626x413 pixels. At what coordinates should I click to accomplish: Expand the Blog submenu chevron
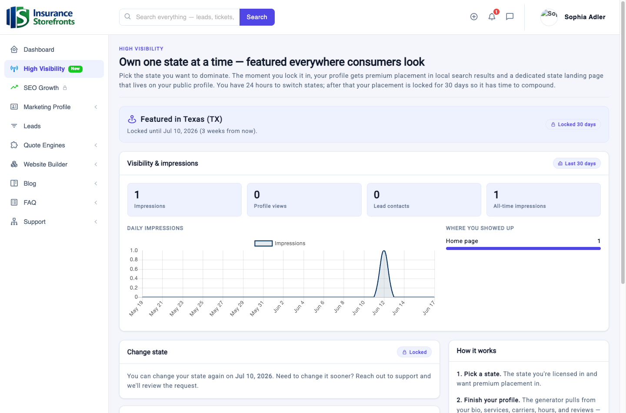pos(96,183)
